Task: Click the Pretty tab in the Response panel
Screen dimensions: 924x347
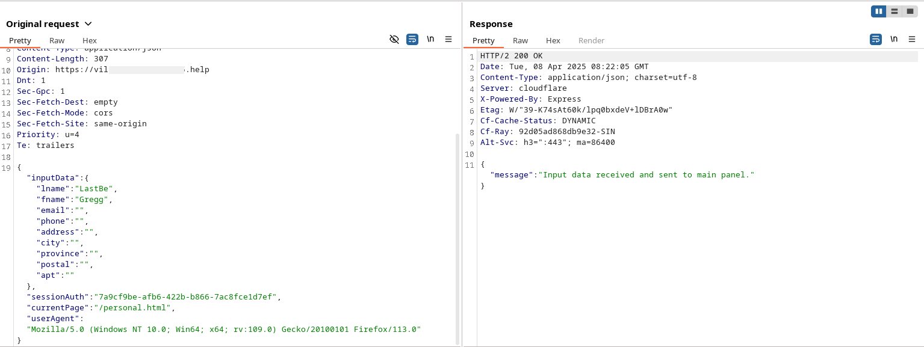Action: click(x=483, y=40)
